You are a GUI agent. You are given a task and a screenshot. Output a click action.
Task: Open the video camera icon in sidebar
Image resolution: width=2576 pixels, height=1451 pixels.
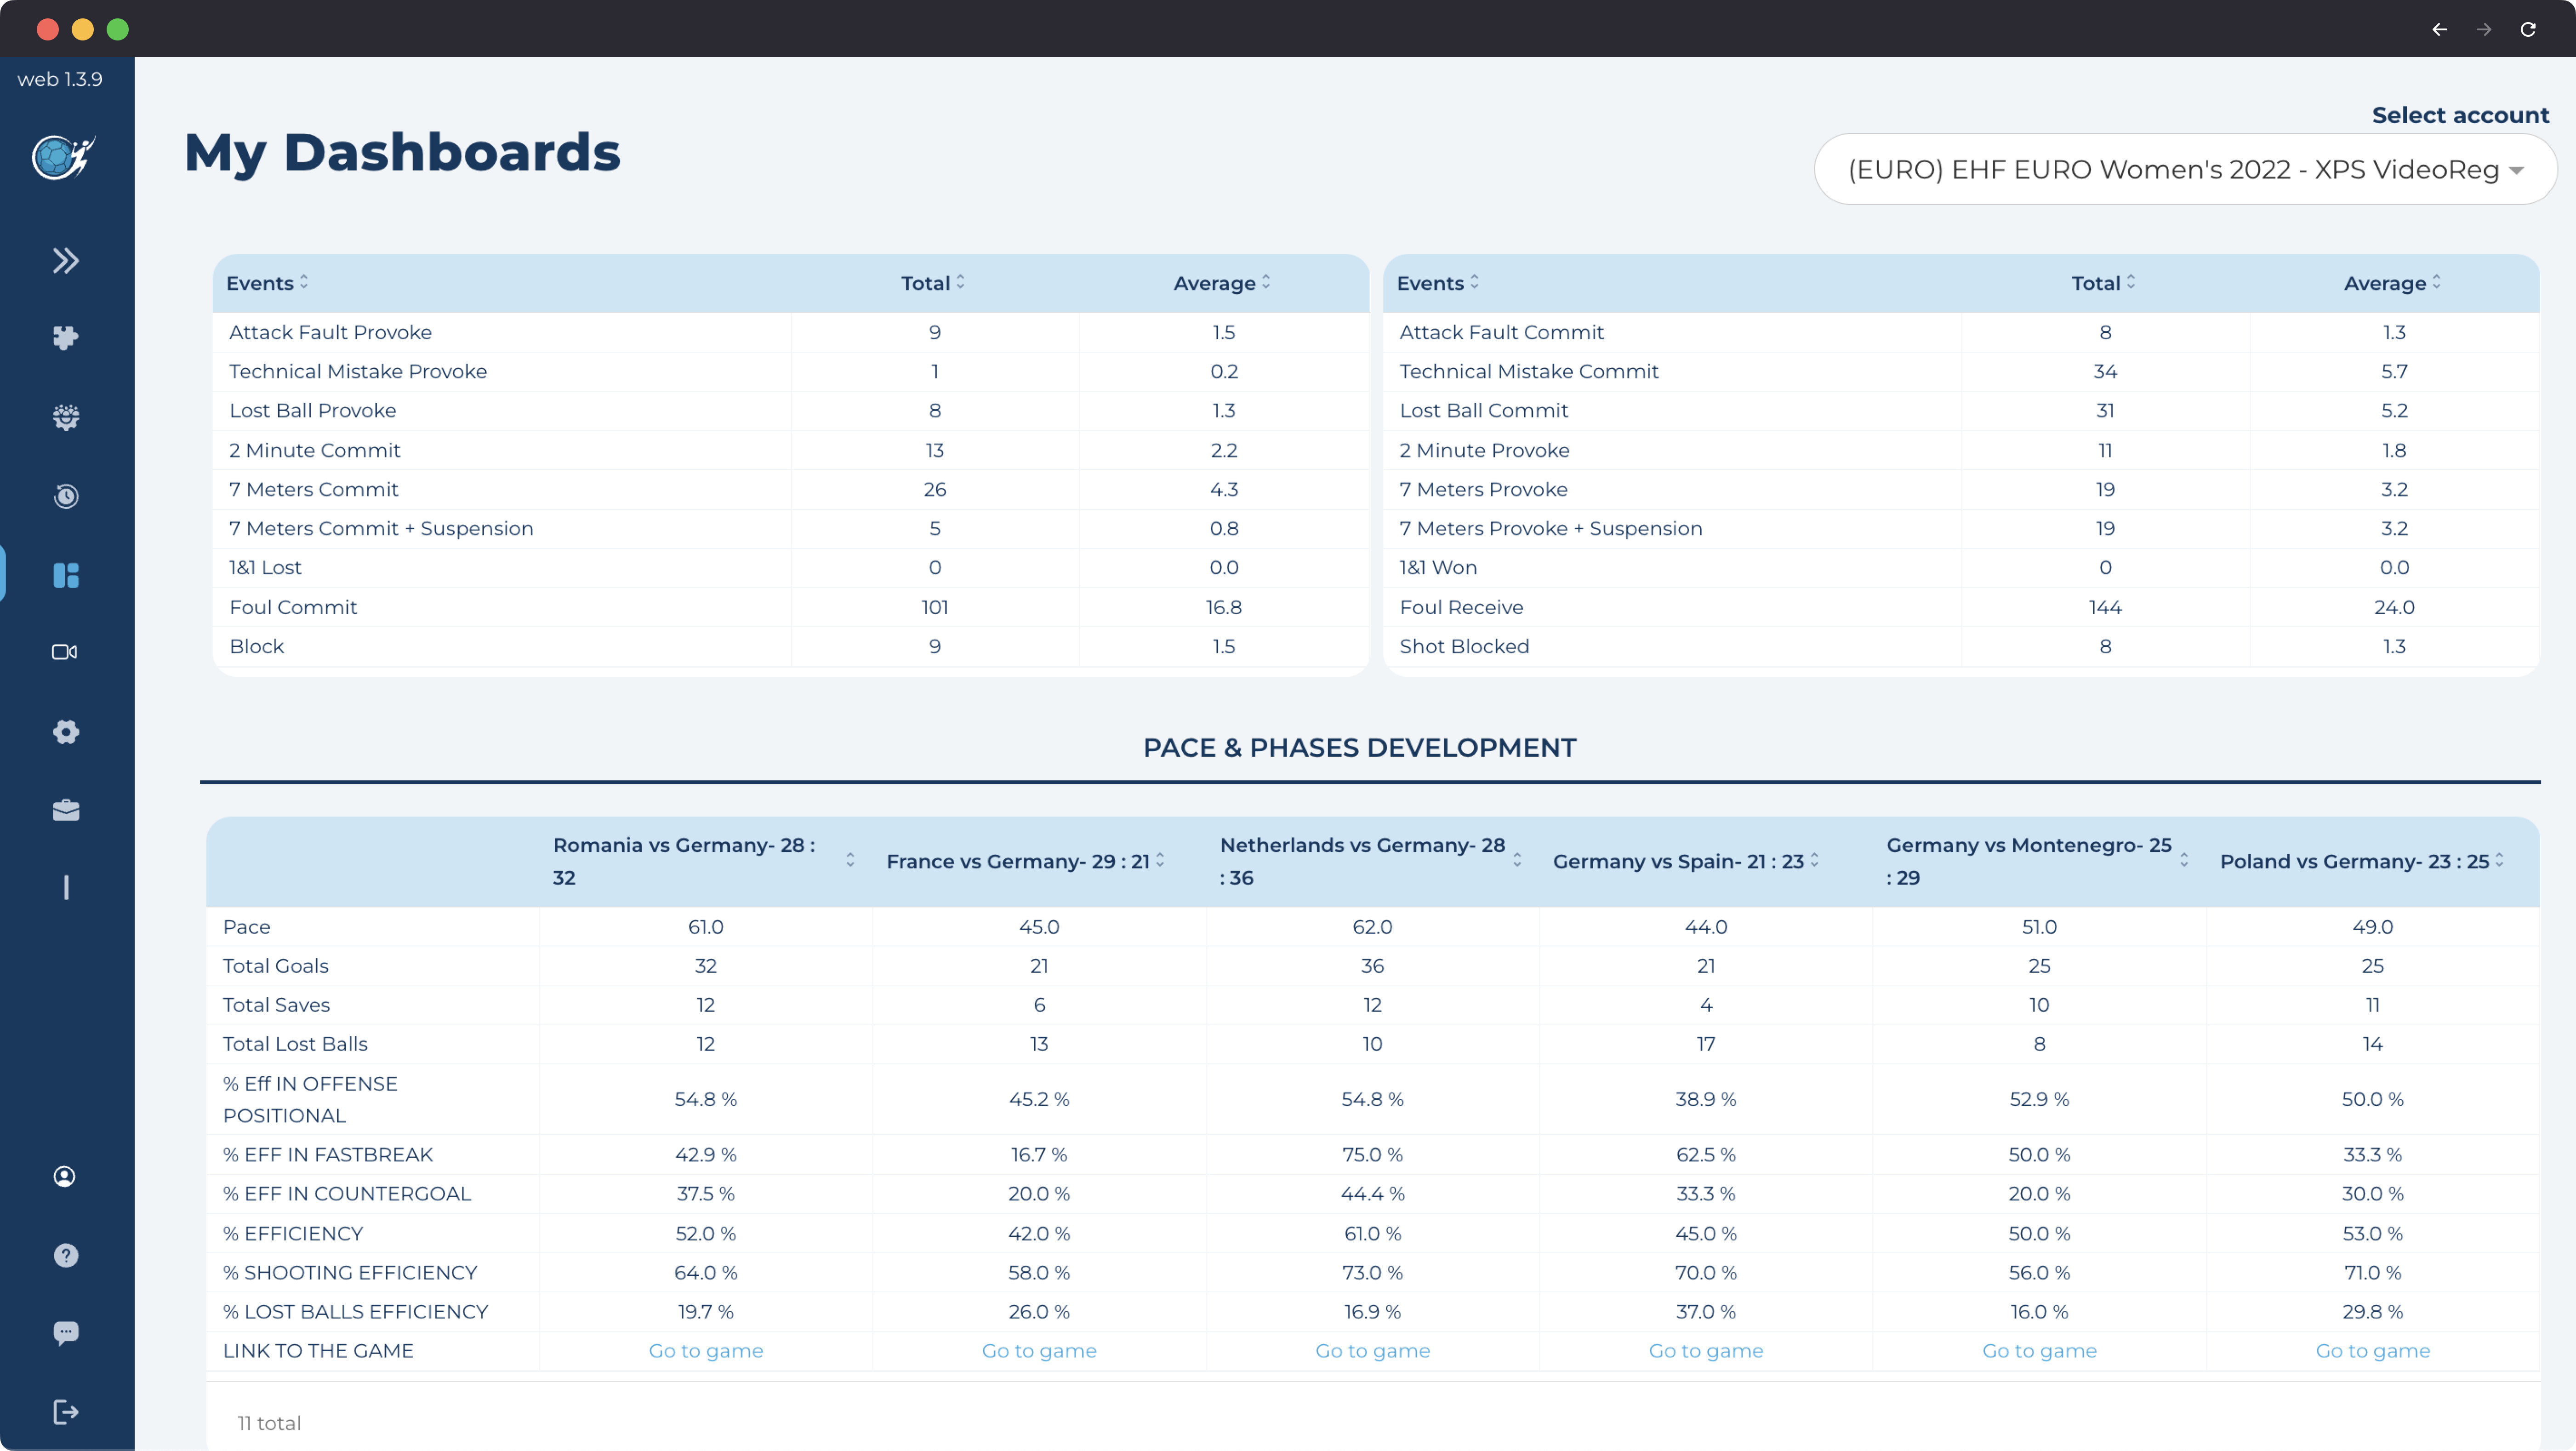(x=65, y=652)
